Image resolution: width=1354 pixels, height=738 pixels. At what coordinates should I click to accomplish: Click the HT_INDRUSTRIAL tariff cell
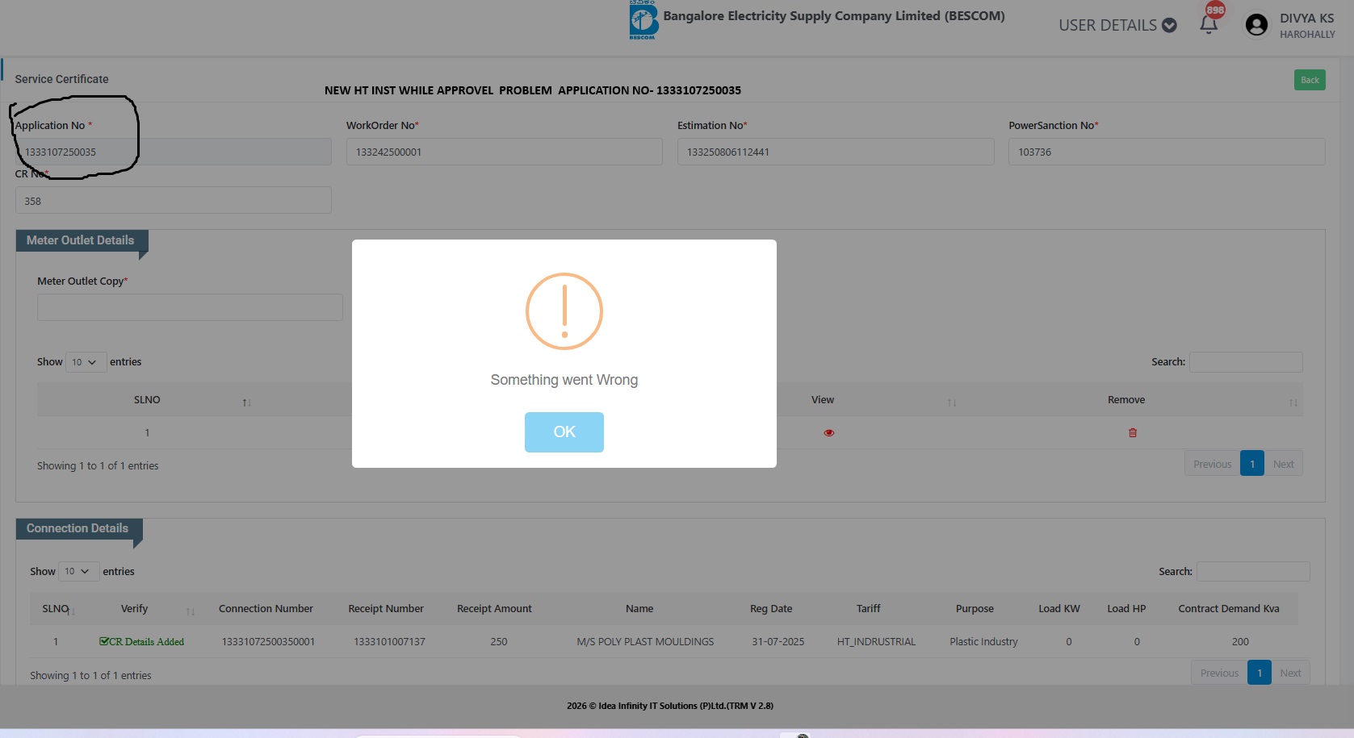point(876,642)
